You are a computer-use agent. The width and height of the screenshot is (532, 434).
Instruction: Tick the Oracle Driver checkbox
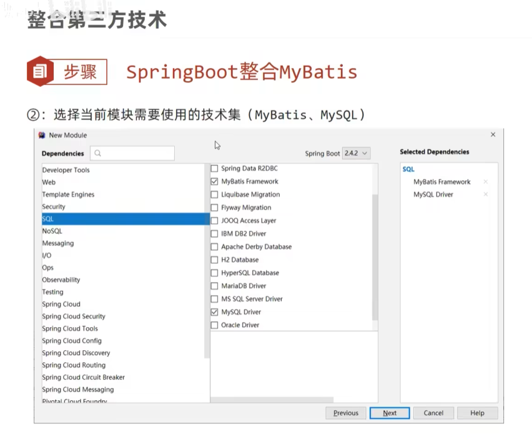coord(214,325)
